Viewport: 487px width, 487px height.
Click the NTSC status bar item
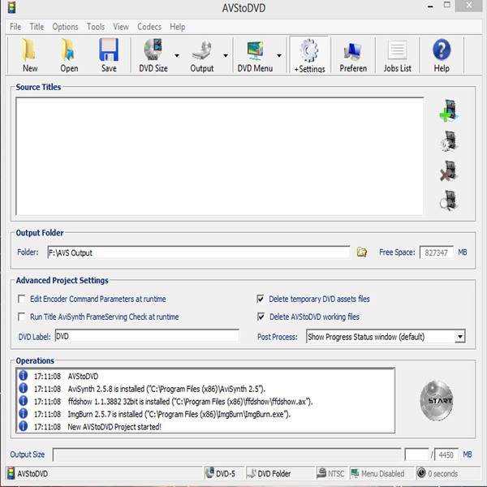pyautogui.click(x=331, y=473)
